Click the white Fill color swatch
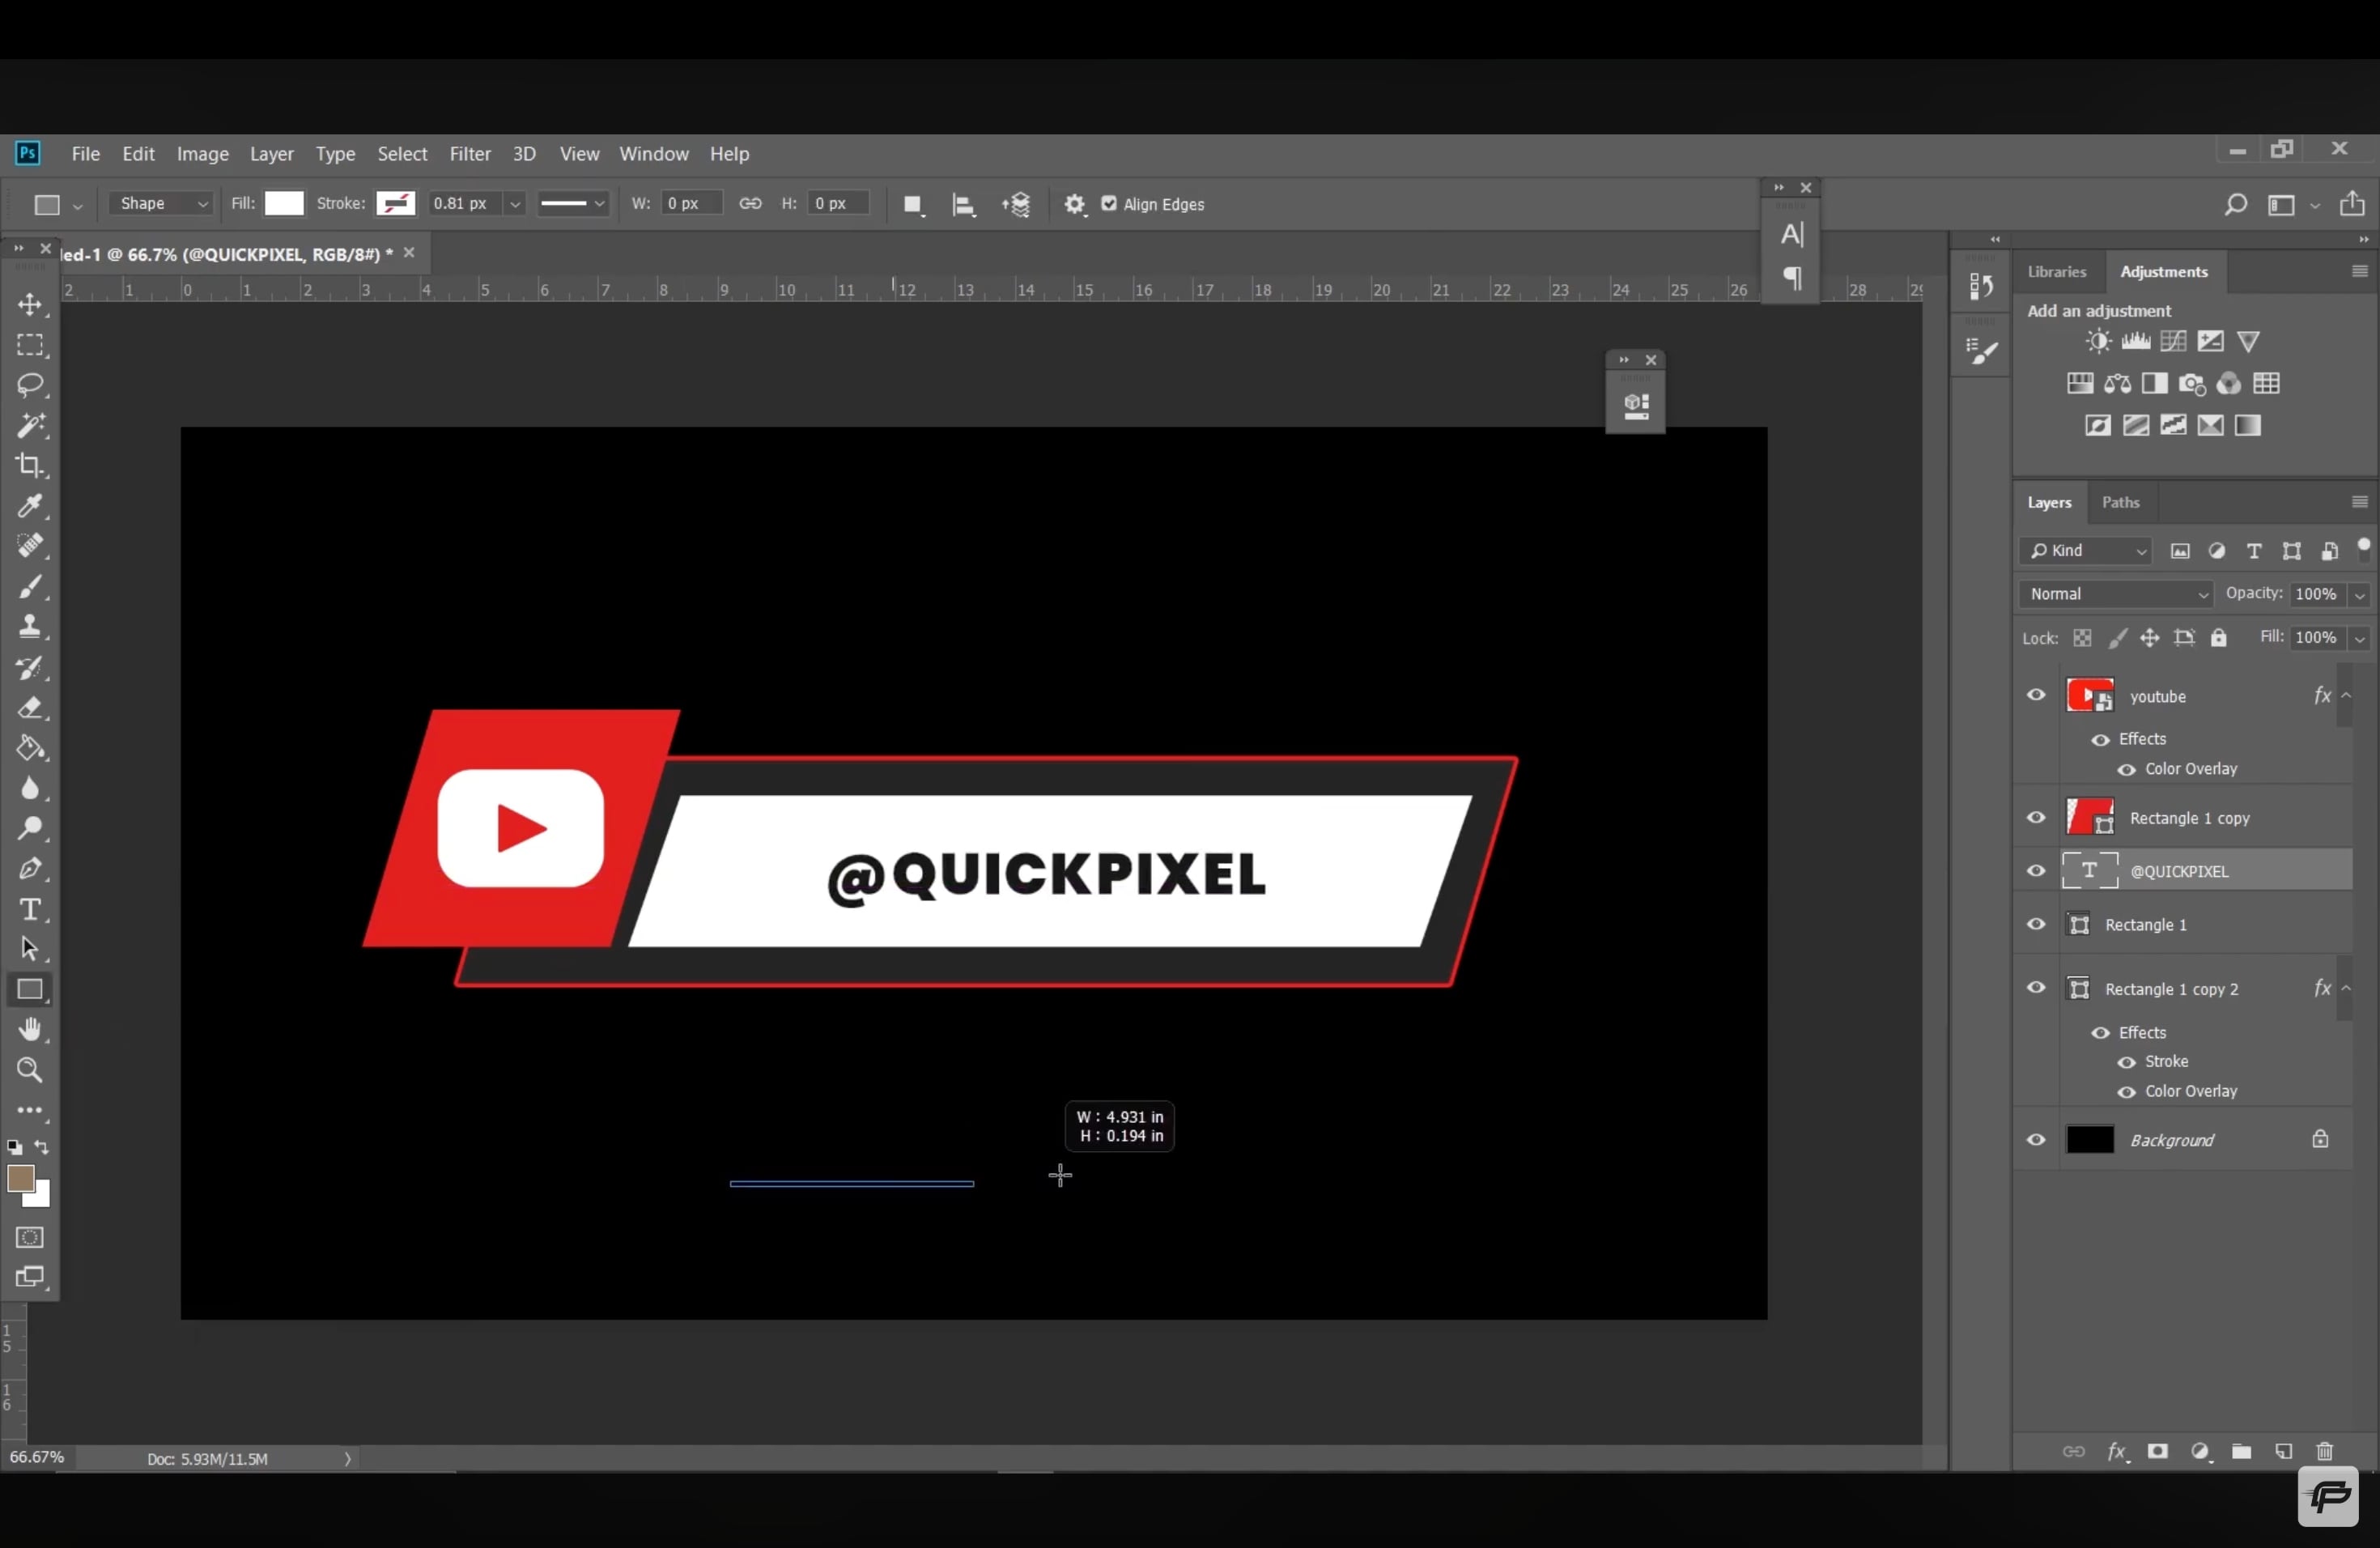The height and width of the screenshot is (1548, 2380). pos(284,204)
